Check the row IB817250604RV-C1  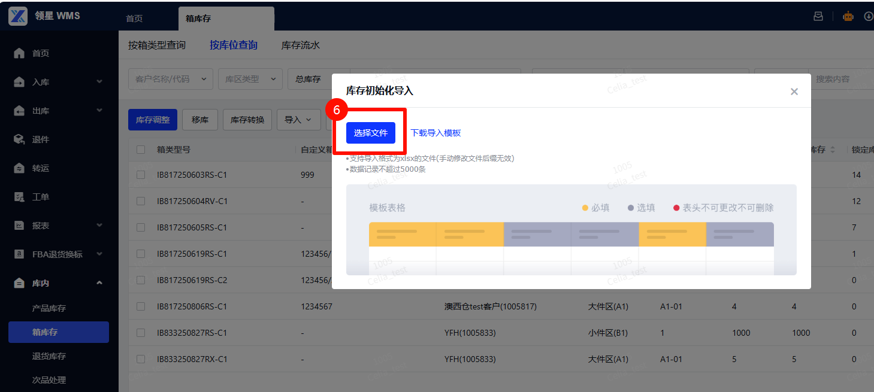click(x=141, y=201)
